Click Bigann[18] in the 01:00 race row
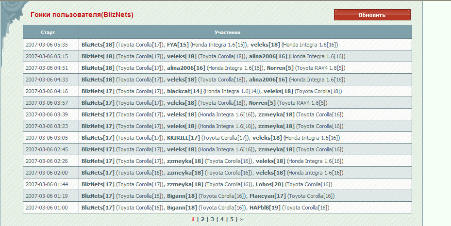Image resolution: width=451 pixels, height=226 pixels. (x=182, y=208)
